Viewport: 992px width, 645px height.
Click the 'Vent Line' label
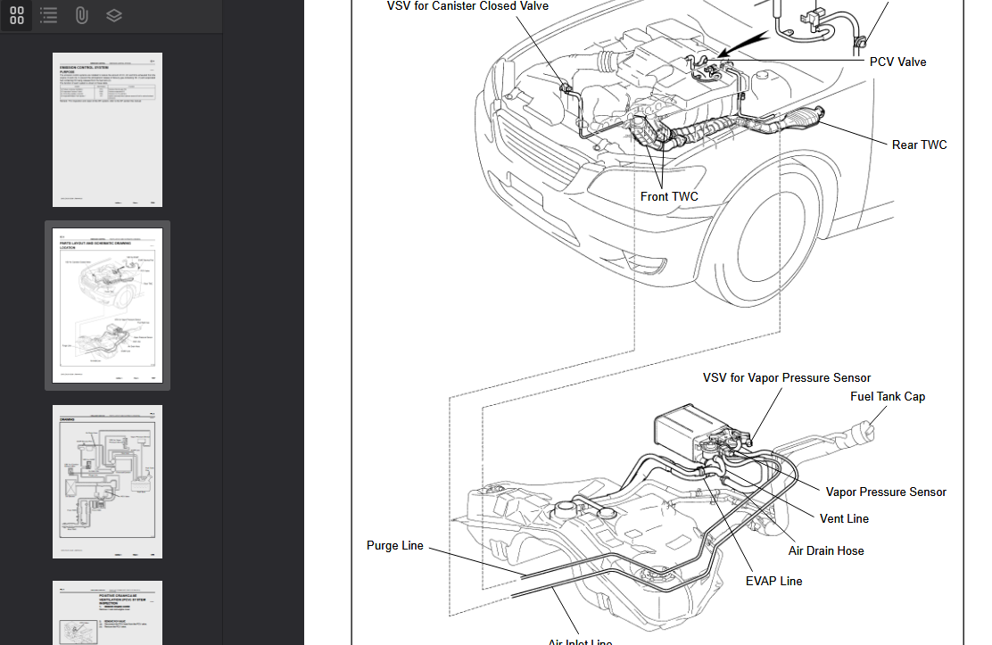tap(844, 518)
